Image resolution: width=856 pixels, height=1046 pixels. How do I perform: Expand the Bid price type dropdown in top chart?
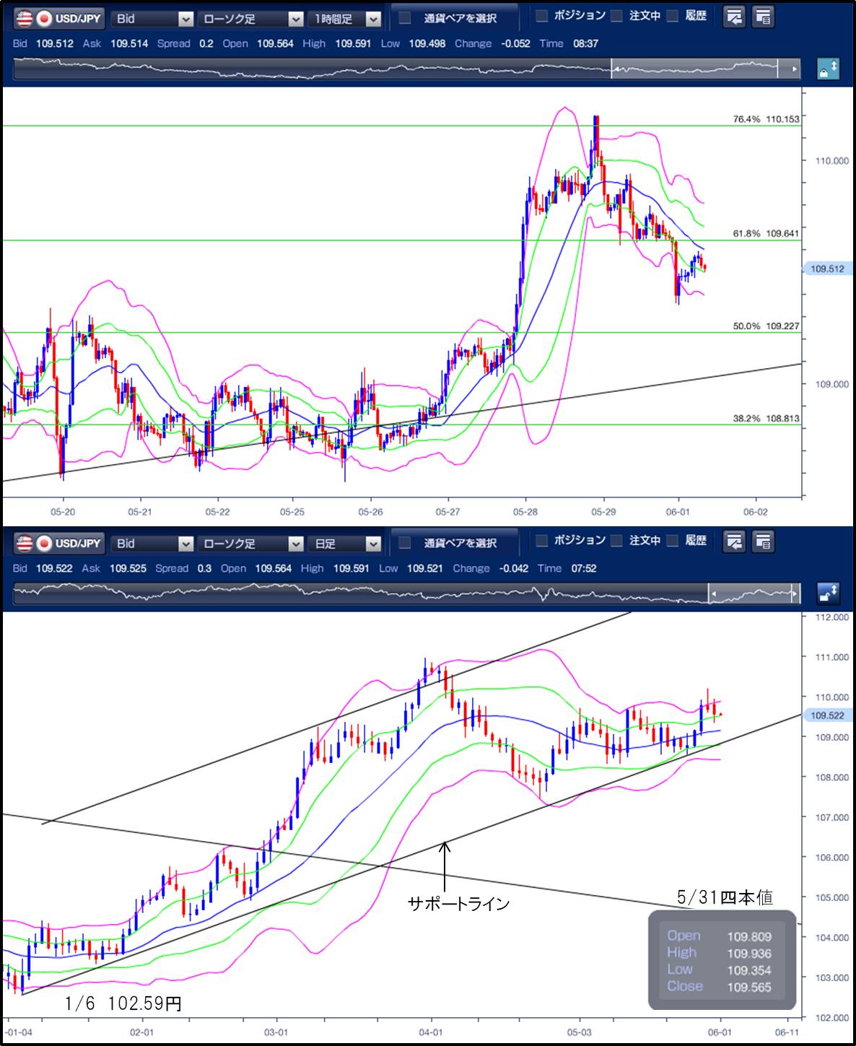tap(152, 18)
